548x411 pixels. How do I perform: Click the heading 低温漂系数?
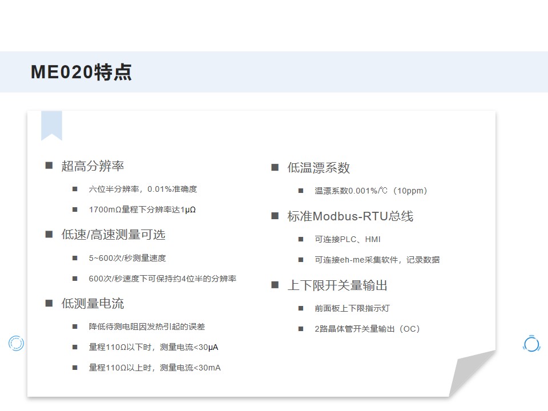(x=319, y=168)
